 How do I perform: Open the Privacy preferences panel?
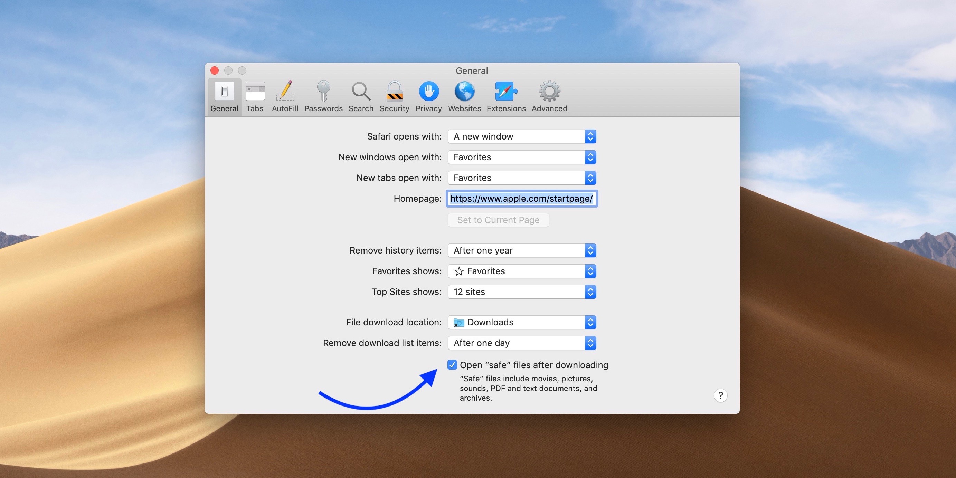point(428,95)
